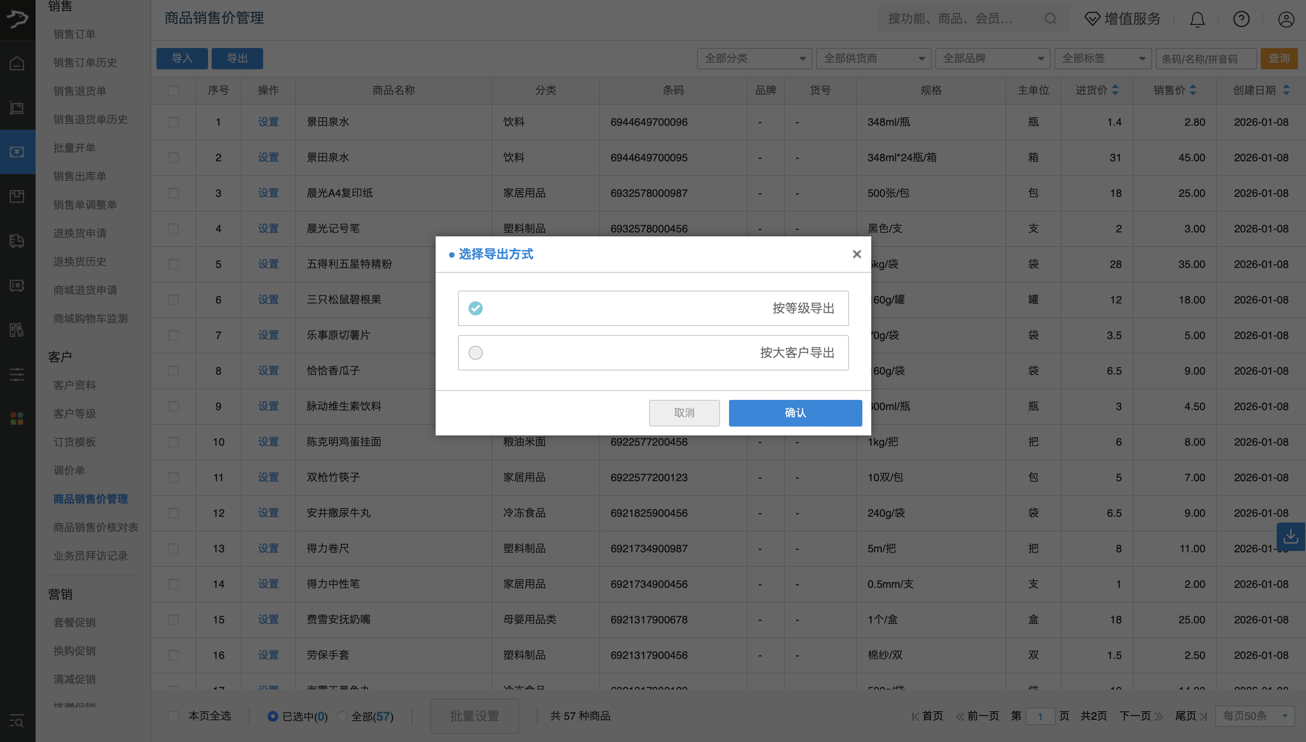Viewport: 1306px width, 742px height.
Task: Open the reports/books icon in sidebar
Action: click(x=17, y=330)
